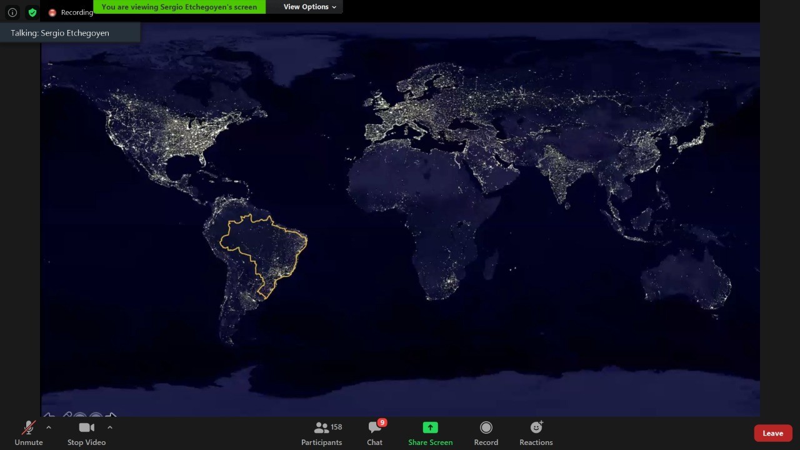Open the Participants panel
The width and height of the screenshot is (800, 450).
click(x=321, y=433)
